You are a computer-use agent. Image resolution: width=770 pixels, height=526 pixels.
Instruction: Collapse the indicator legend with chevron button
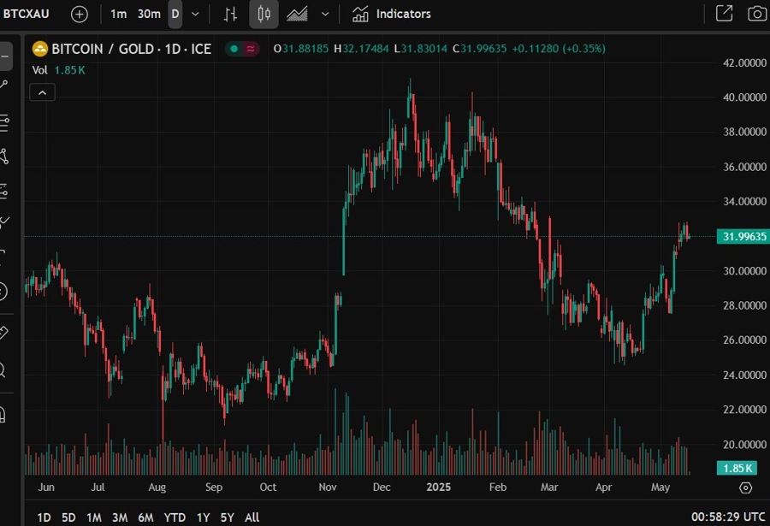click(x=42, y=92)
